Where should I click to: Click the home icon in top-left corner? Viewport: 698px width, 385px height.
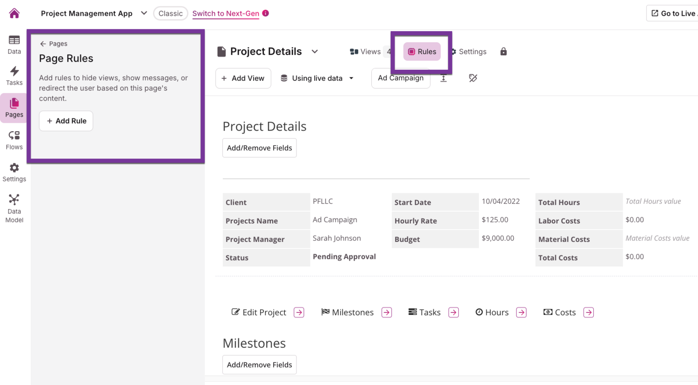(14, 13)
